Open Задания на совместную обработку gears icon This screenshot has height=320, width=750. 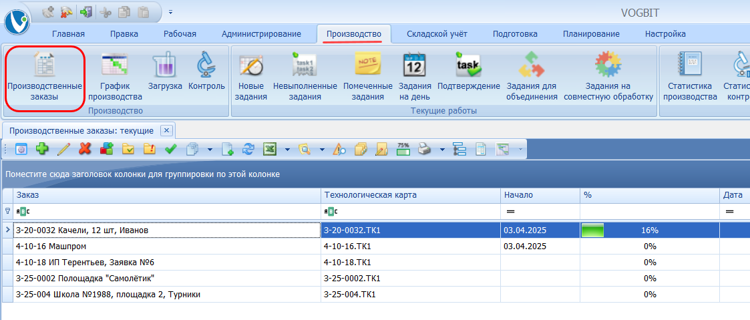point(608,77)
